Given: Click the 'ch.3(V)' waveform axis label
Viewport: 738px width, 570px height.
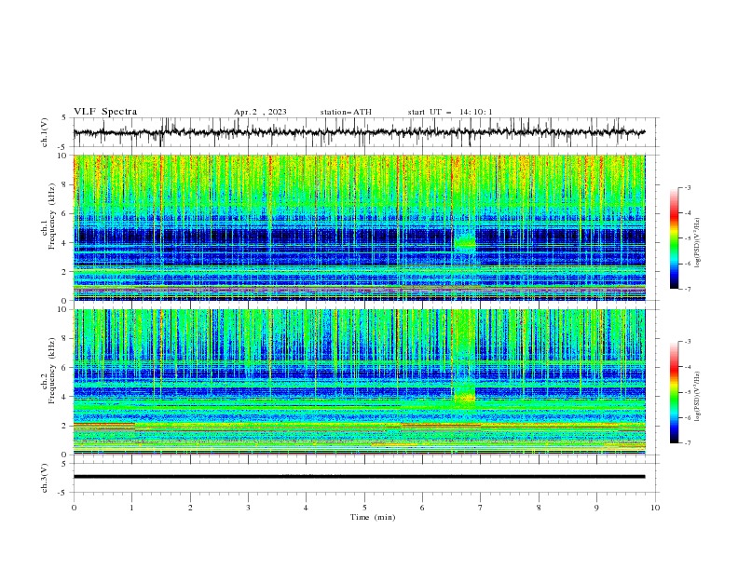Looking at the screenshot, I should 45,478.
